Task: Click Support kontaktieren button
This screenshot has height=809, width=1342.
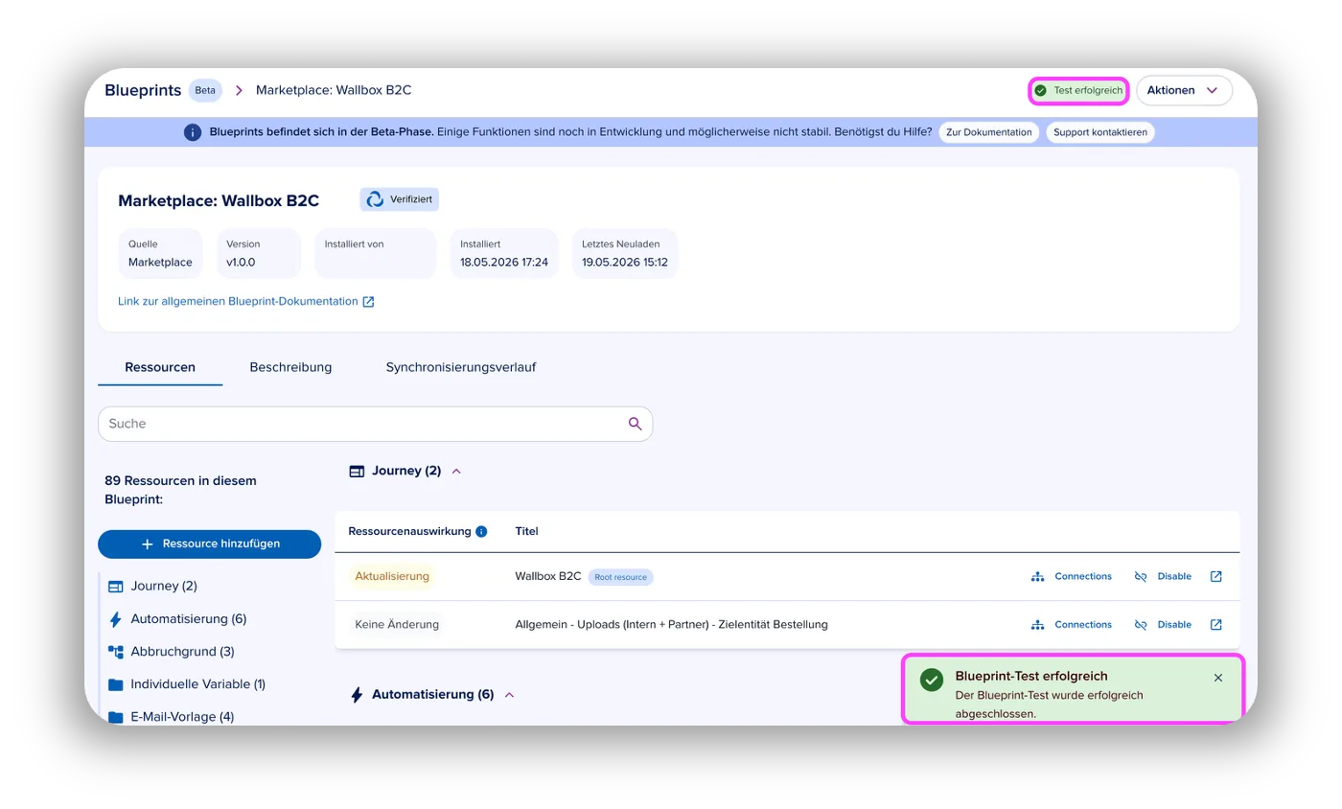Action: point(1100,132)
